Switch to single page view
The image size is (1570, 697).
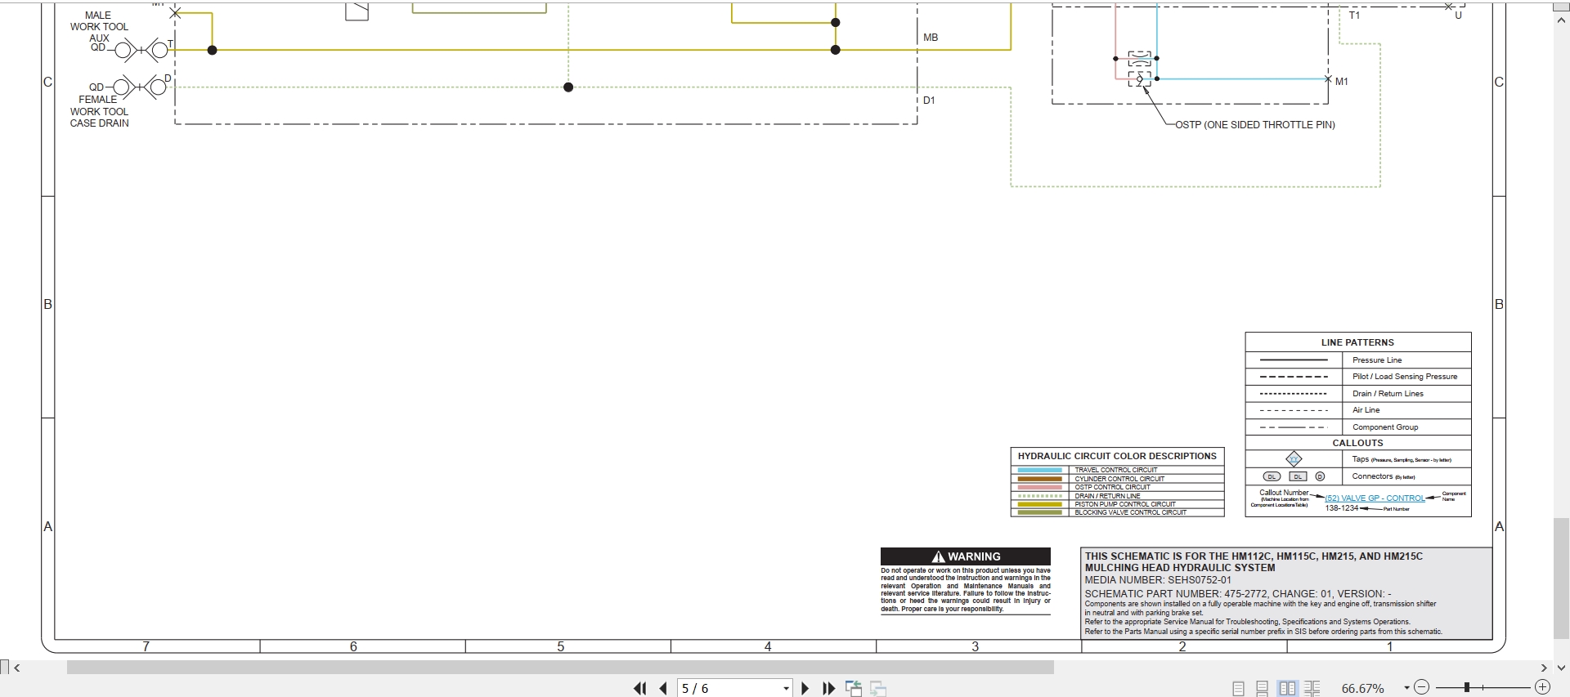[1238, 689]
